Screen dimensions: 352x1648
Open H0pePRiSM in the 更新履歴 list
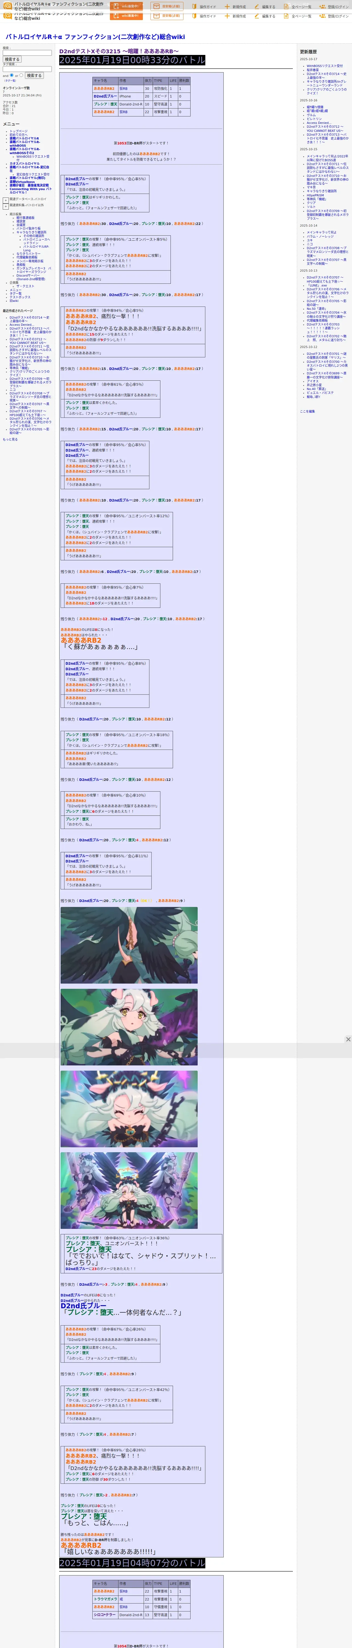315,195
